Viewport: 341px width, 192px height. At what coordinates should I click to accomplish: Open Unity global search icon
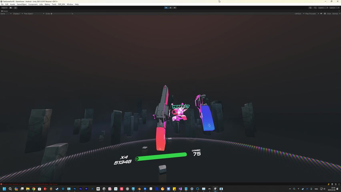pos(315,8)
